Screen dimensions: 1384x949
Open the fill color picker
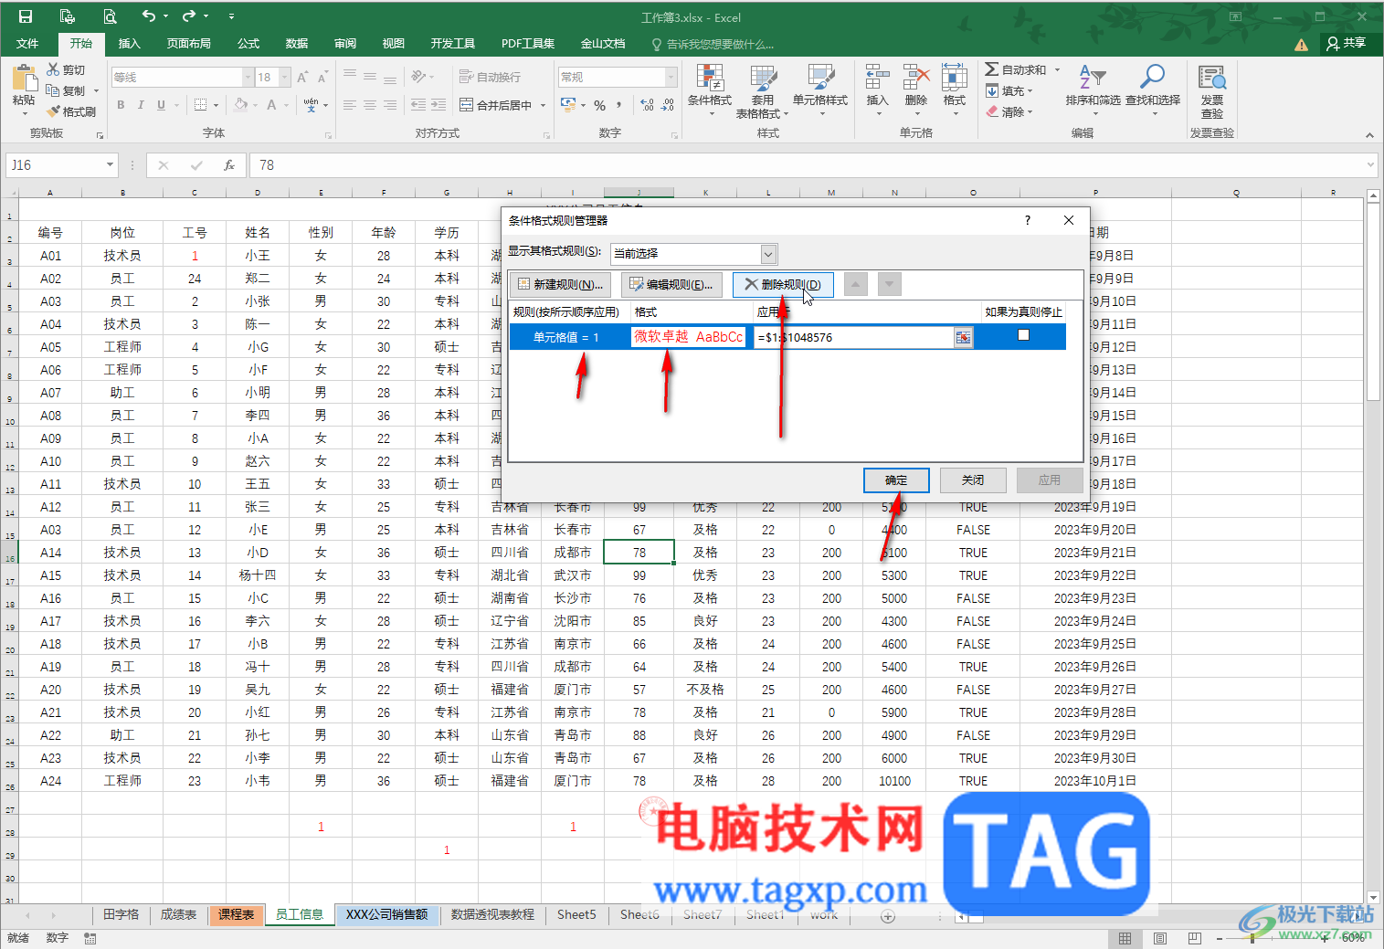[x=241, y=105]
